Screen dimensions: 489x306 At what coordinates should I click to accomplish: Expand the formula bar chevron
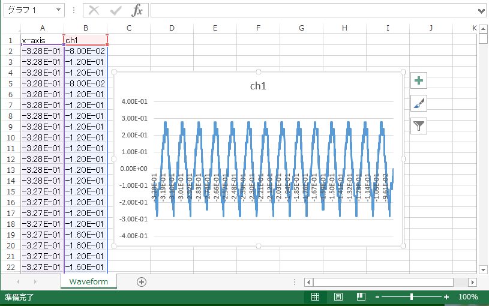(x=481, y=11)
